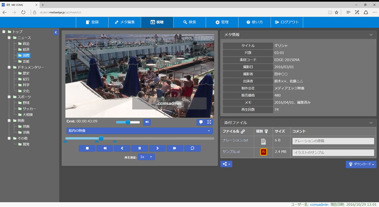Open the メタ編集 tab
The height and width of the screenshot is (207, 379).
tap(125, 22)
